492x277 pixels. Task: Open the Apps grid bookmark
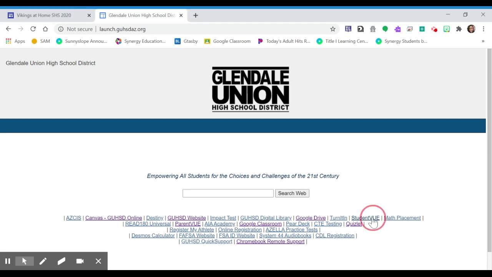15,41
